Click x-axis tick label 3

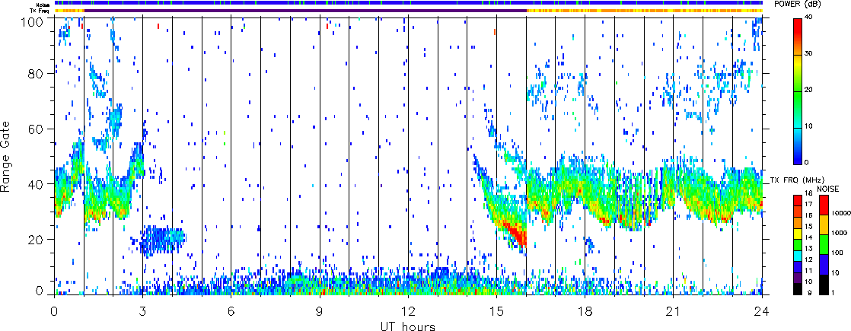(143, 311)
